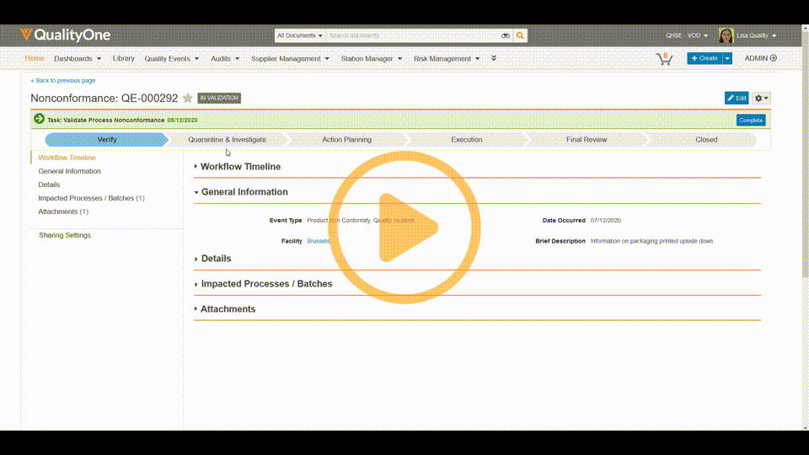Image resolution: width=809 pixels, height=455 pixels.
Task: Click the ADMIN arrow icon
Action: pyautogui.click(x=774, y=58)
